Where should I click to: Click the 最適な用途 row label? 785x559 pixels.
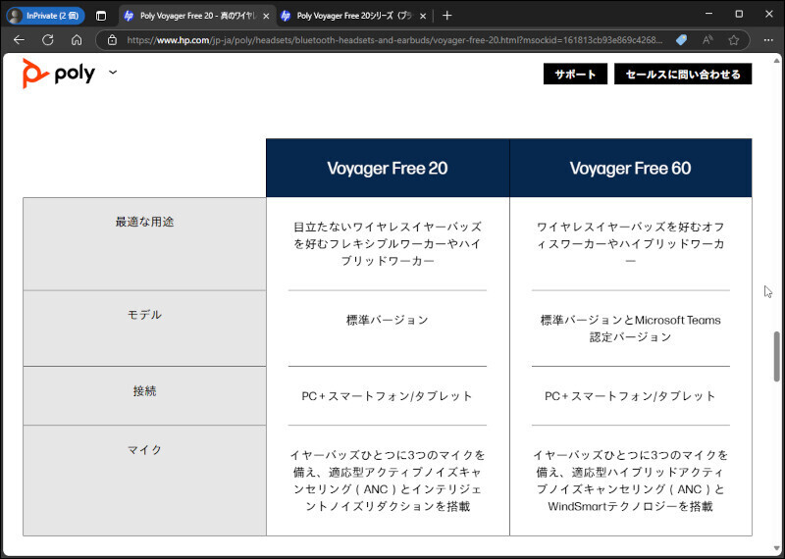144,222
